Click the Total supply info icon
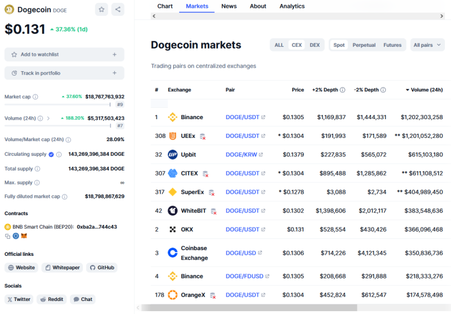451x314 pixels. tap(37, 169)
